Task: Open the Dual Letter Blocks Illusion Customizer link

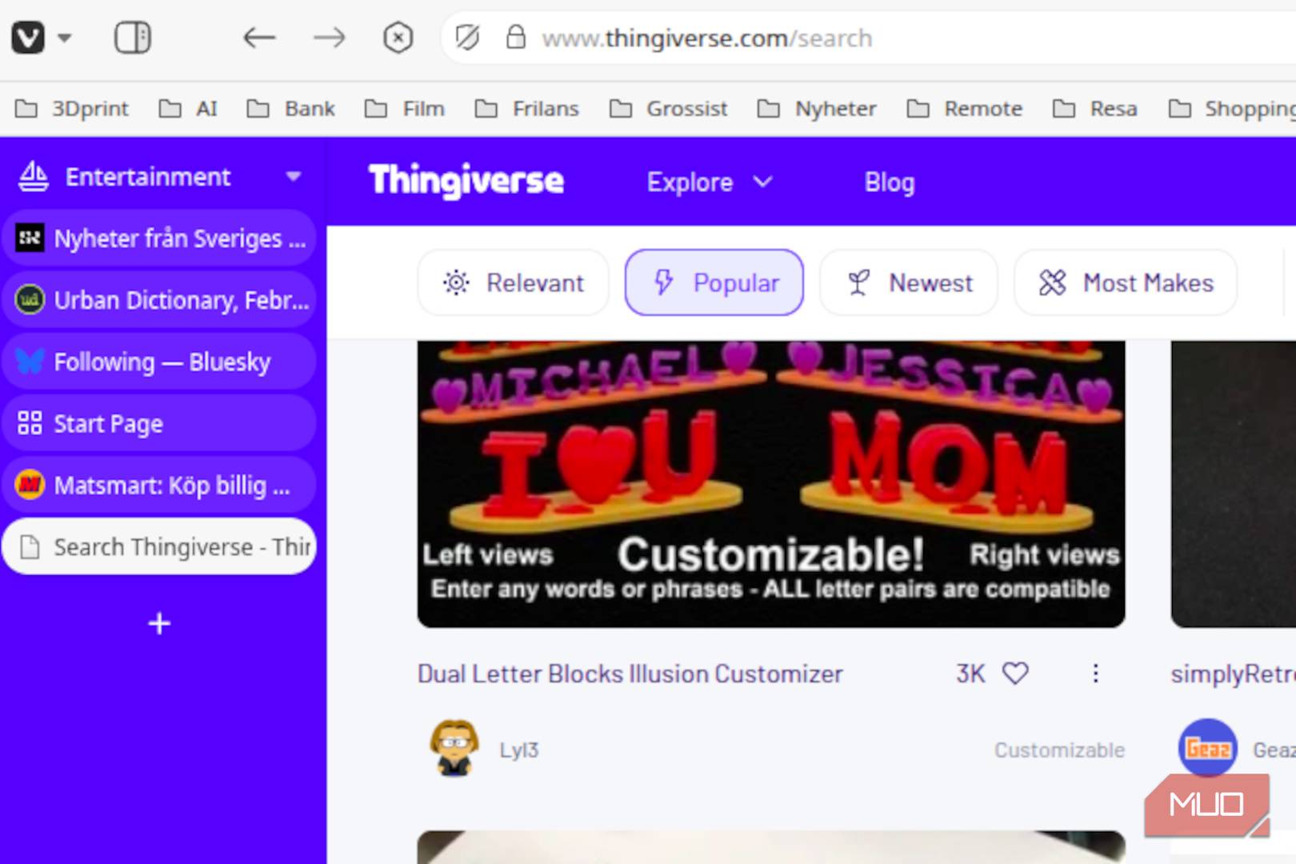Action: point(630,674)
